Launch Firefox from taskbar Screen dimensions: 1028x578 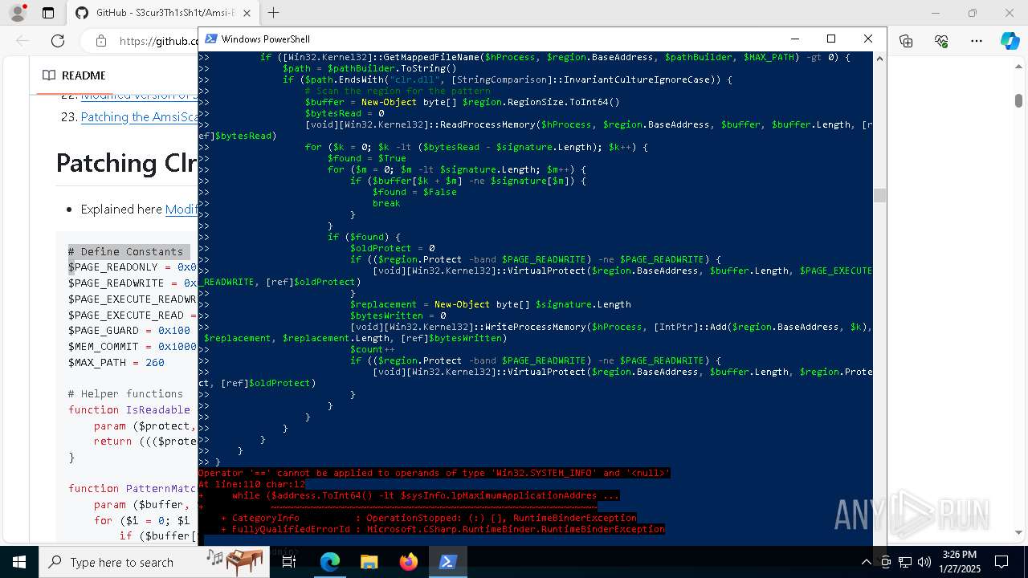(x=408, y=562)
